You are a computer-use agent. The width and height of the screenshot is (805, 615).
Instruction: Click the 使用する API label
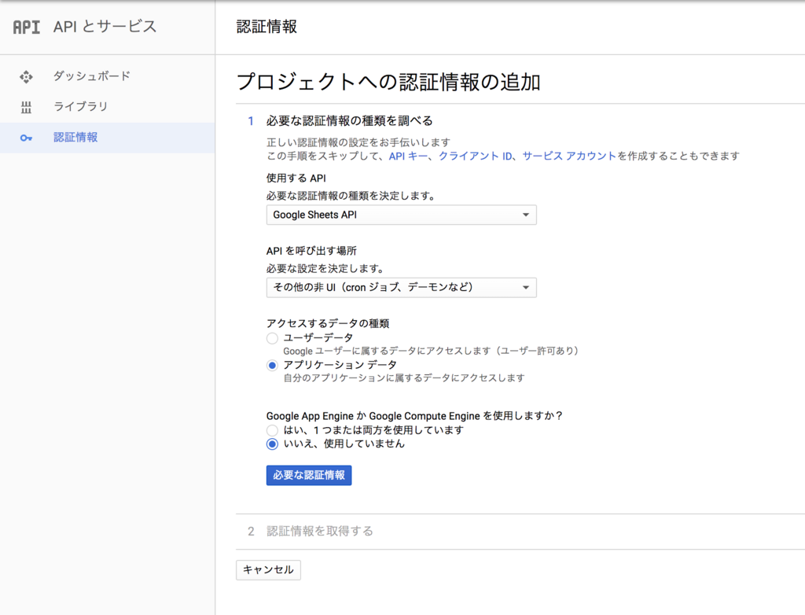(x=296, y=179)
